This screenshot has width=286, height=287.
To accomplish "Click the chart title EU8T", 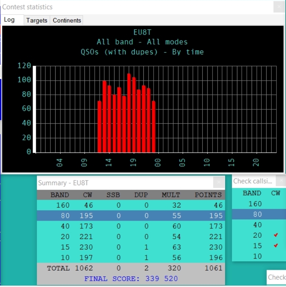I will [142, 32].
